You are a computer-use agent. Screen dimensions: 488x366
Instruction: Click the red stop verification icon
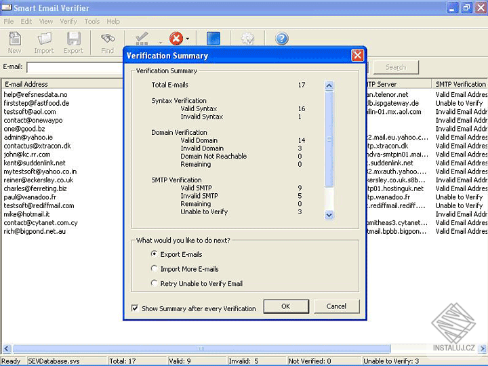tap(176, 39)
